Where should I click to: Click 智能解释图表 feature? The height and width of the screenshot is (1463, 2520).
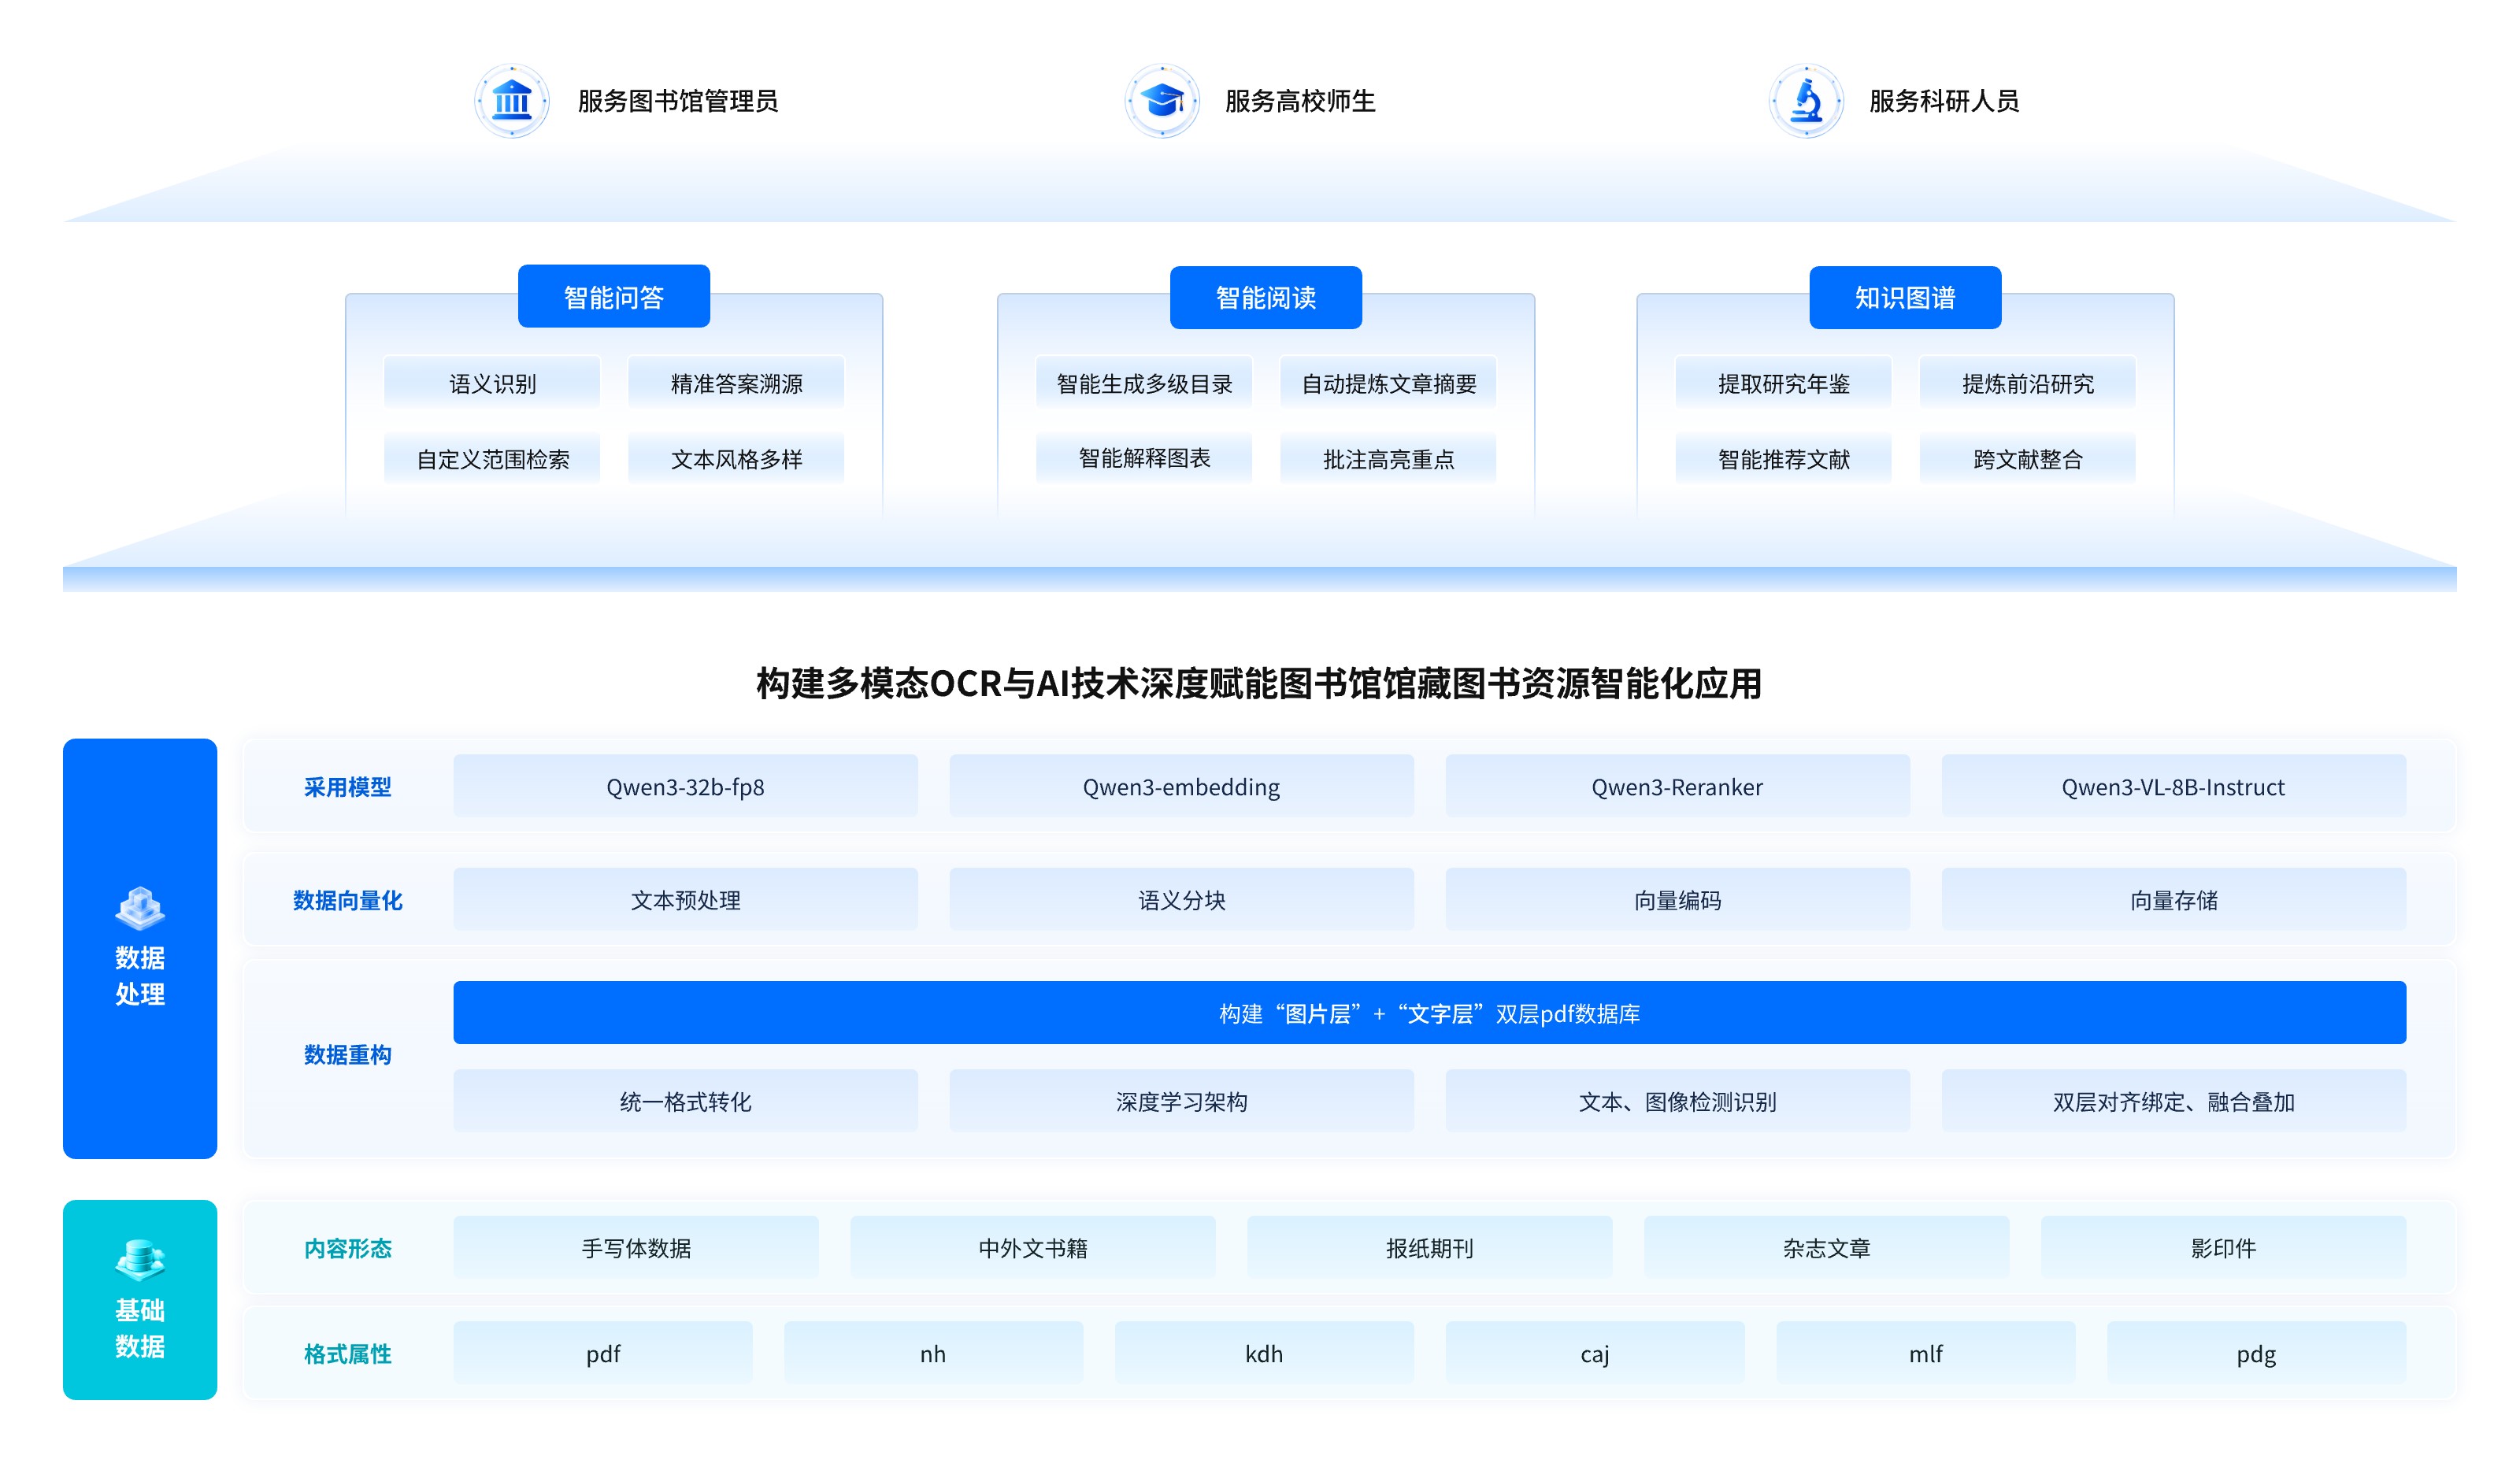1144,458
